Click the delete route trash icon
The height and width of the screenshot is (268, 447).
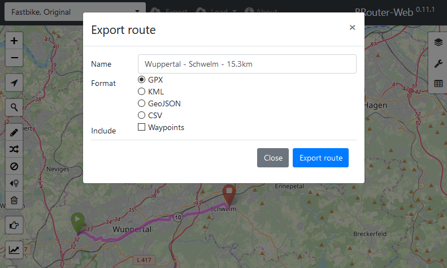click(14, 200)
